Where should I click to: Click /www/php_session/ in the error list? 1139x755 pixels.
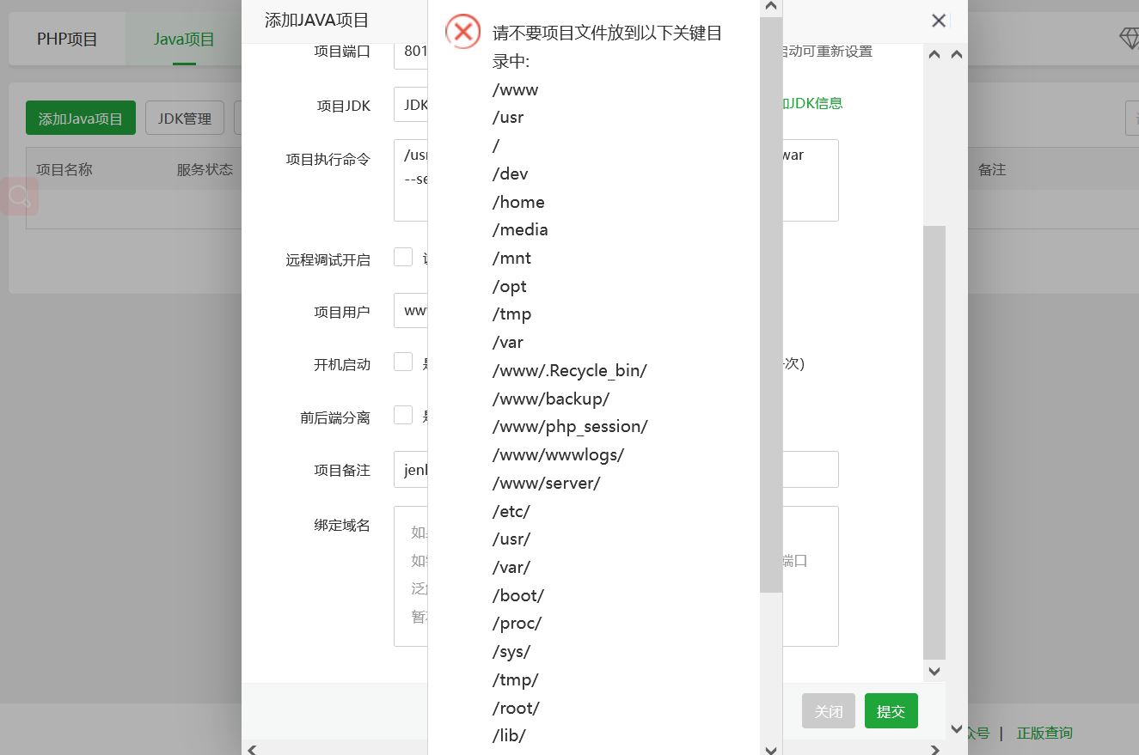click(x=570, y=427)
